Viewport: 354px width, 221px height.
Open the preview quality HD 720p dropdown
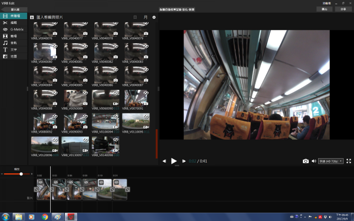click(x=331, y=161)
